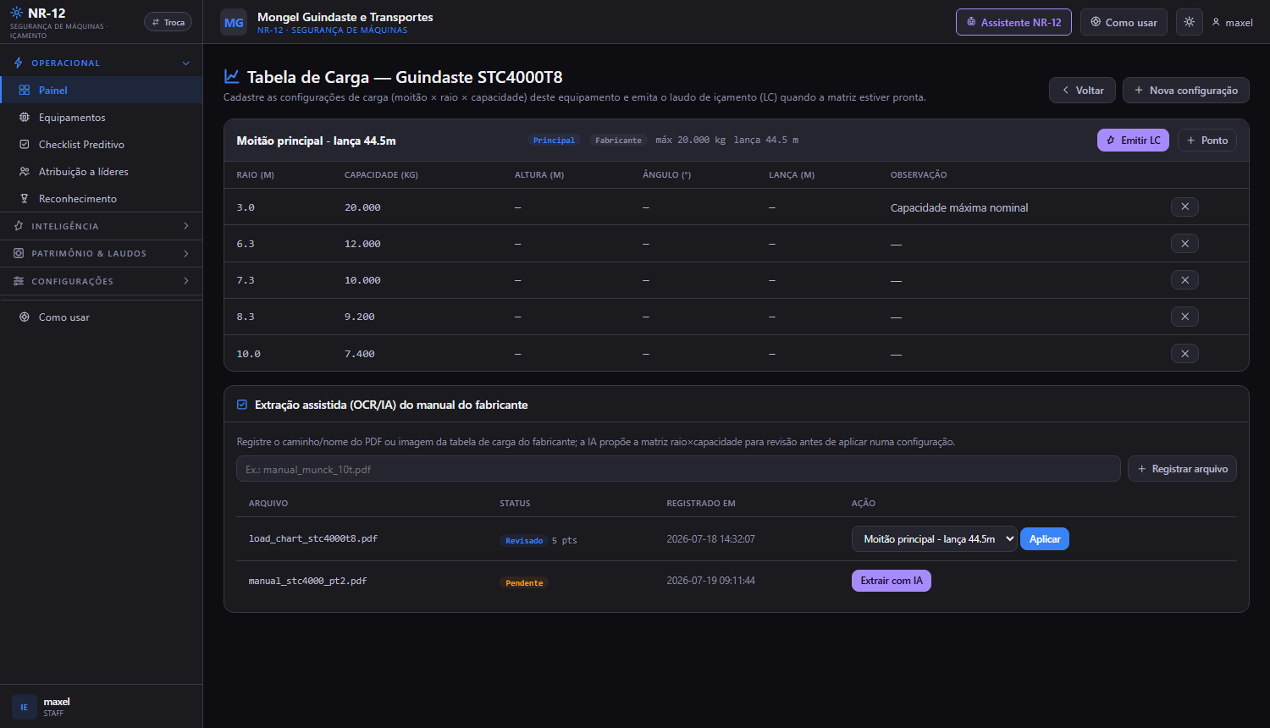Viewport: 1270px width, 728px height.
Task: Click the Tabela de Carga chart icon
Action: 231,76
